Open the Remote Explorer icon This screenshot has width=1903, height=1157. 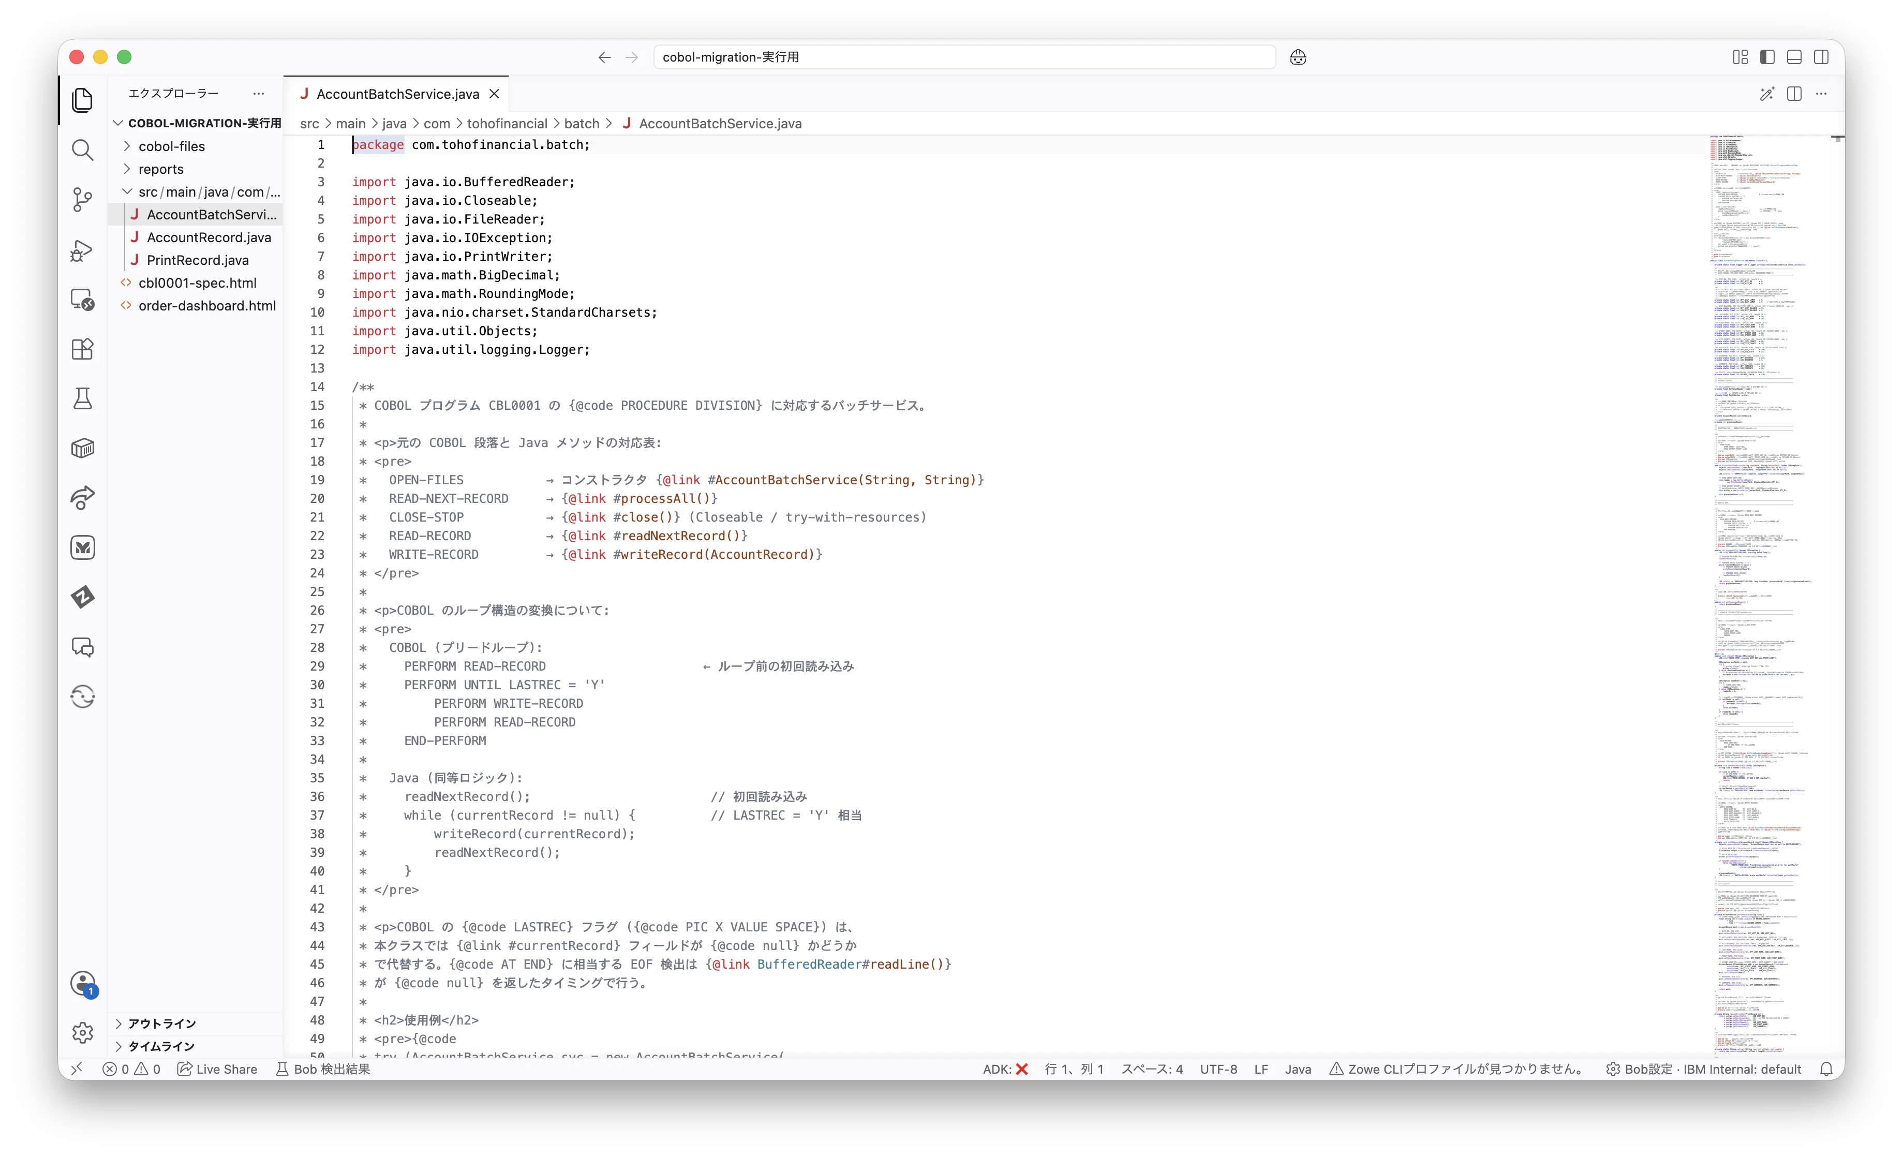click(83, 299)
